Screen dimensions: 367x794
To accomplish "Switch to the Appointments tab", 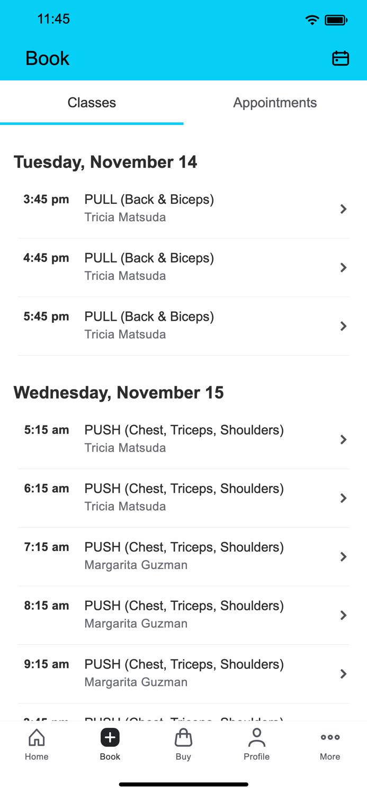I will point(275,102).
